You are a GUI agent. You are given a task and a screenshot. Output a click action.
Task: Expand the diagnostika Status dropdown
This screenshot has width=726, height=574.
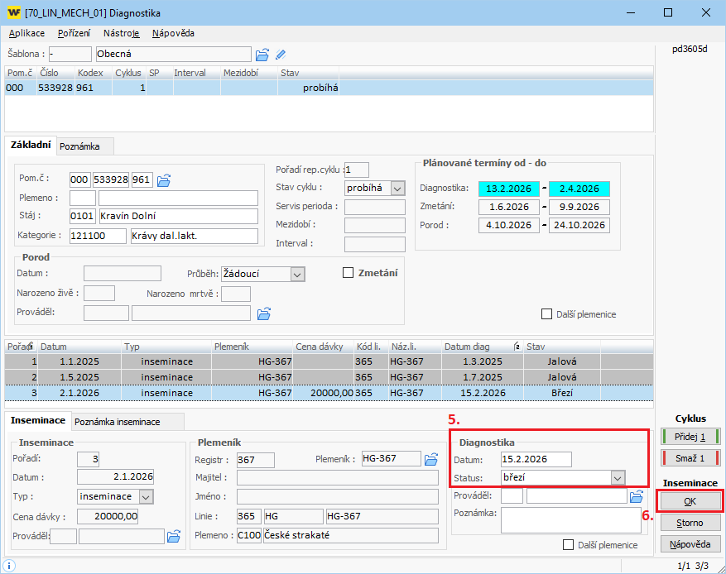pos(617,478)
